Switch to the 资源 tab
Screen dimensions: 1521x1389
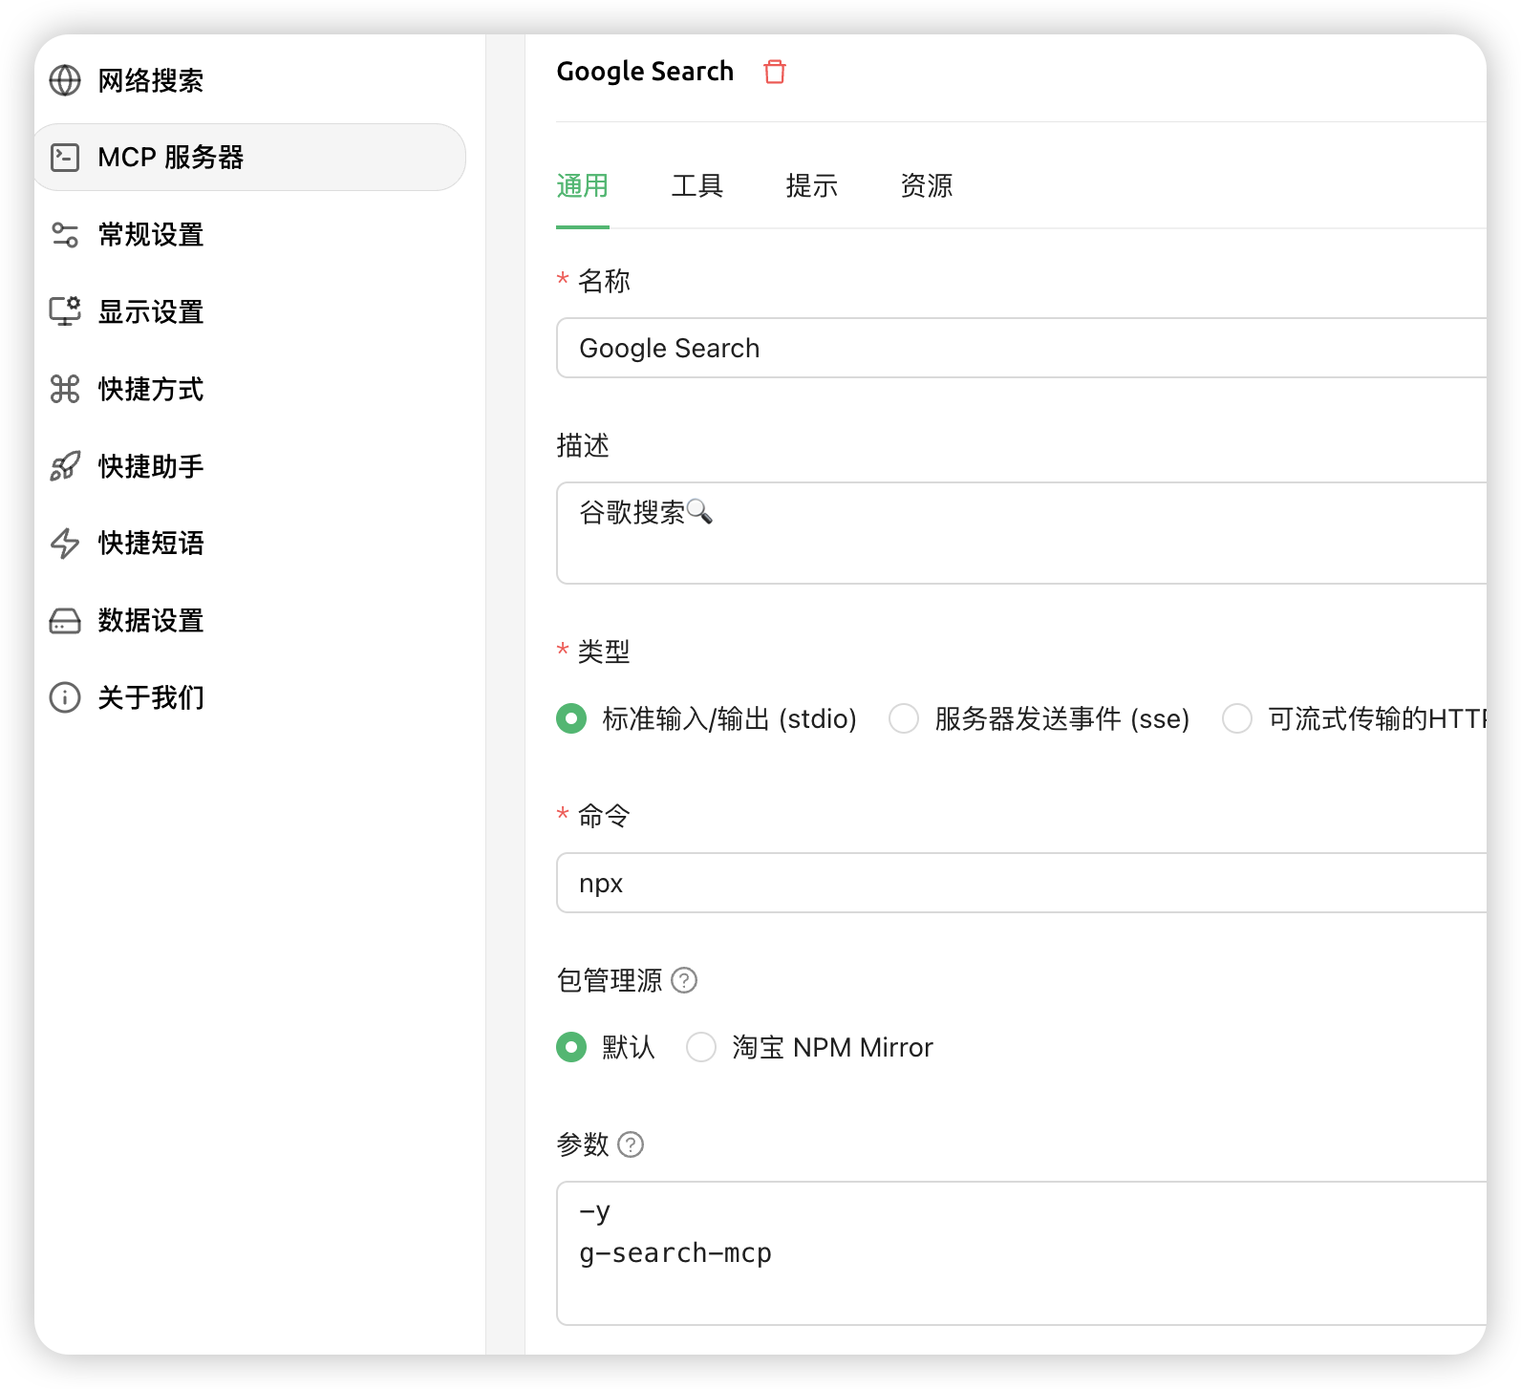click(927, 185)
